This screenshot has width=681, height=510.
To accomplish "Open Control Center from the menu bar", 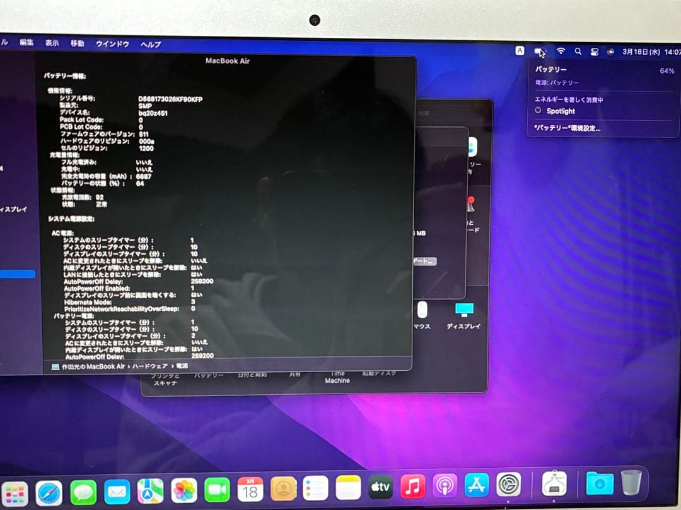I will [594, 52].
